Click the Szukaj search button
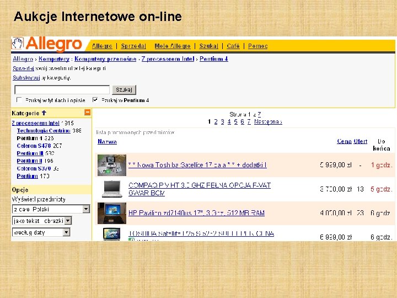 pos(124,90)
